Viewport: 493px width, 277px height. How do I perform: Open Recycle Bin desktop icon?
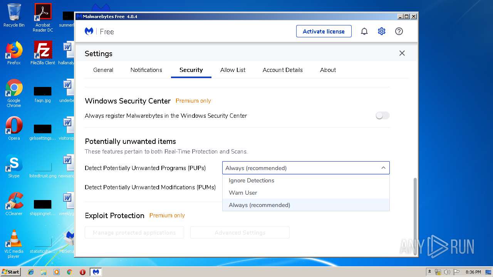point(14,15)
